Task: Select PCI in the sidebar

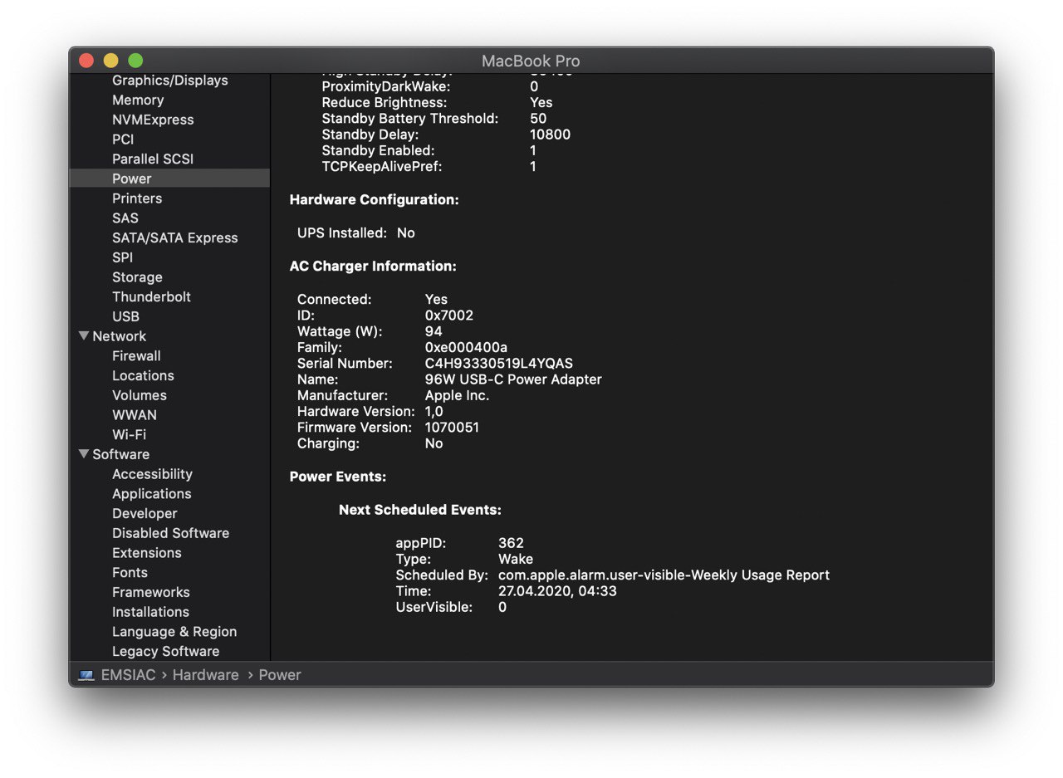Action: (x=123, y=139)
